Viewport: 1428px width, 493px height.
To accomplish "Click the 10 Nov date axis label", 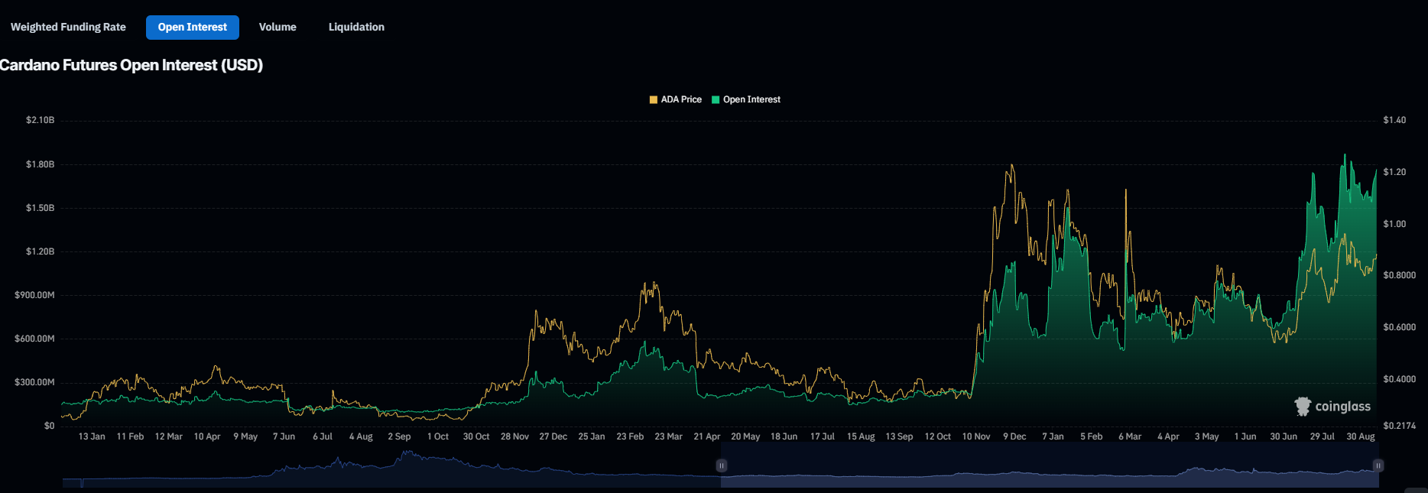I will (x=975, y=436).
